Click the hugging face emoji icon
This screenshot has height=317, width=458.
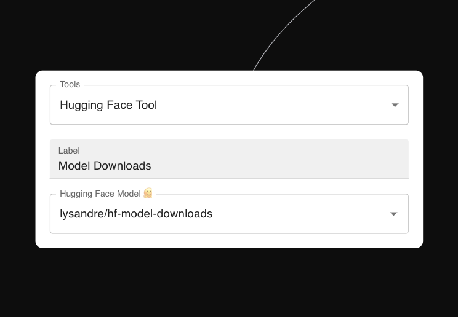pyautogui.click(x=148, y=194)
